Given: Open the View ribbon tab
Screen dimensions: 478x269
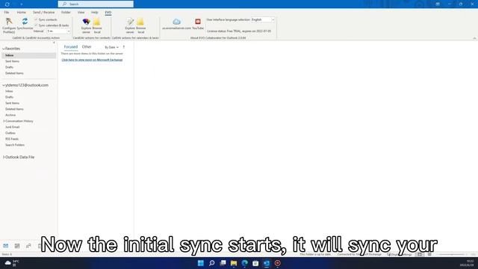Looking at the screenshot, I should click(x=81, y=12).
